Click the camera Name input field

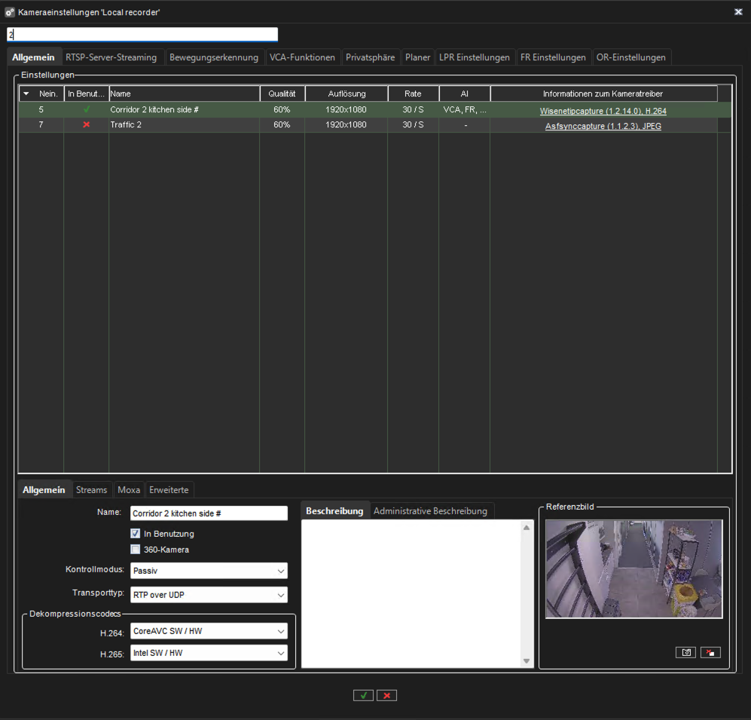(x=209, y=513)
